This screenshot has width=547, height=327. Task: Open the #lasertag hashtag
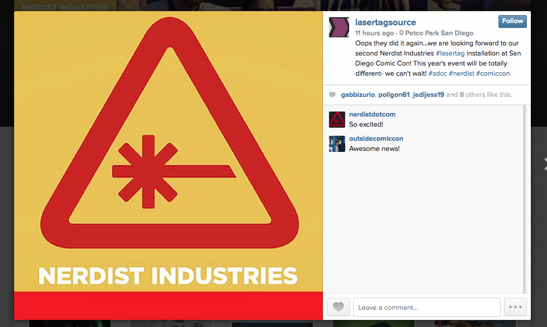[x=450, y=53]
